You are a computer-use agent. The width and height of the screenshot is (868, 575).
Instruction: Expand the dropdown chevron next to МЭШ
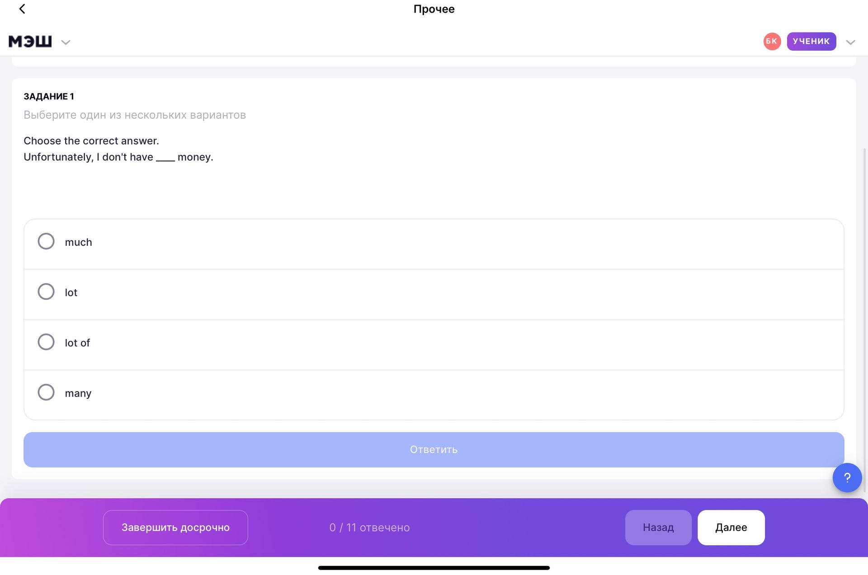(x=66, y=42)
